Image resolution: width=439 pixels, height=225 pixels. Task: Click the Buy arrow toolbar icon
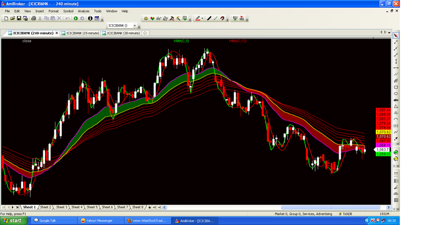click(x=235, y=19)
